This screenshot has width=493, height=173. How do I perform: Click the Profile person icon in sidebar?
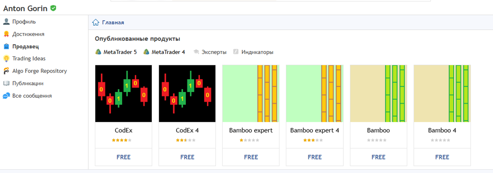coord(6,22)
